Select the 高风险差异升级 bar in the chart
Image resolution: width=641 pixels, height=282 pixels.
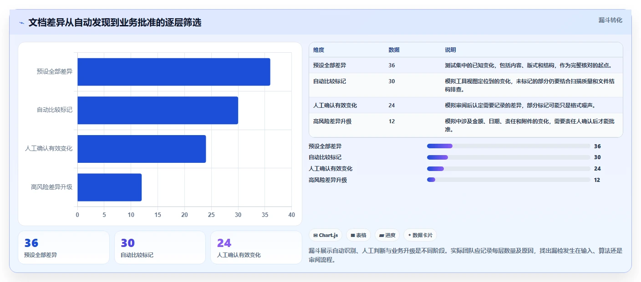point(109,187)
